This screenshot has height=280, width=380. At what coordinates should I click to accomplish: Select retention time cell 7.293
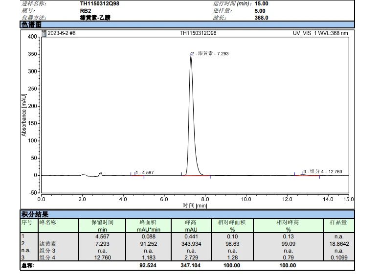tap(102, 244)
